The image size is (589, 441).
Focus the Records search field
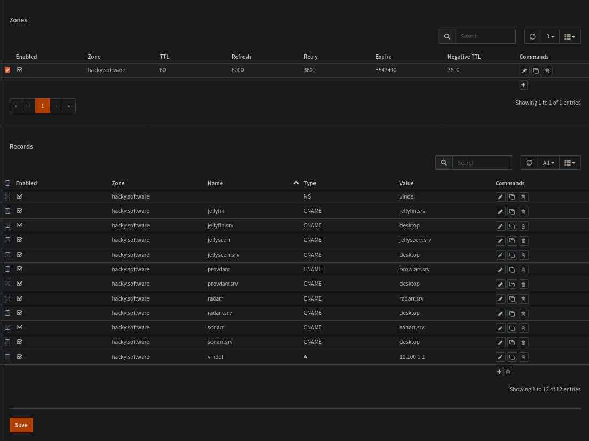(x=482, y=163)
